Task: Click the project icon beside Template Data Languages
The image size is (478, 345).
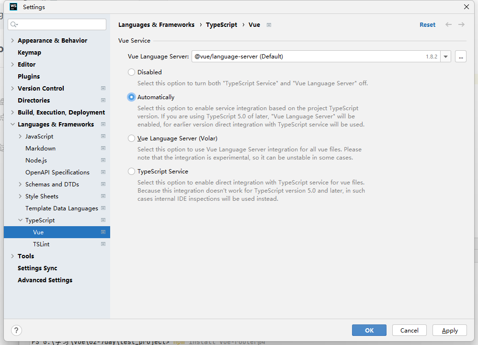Action: (103, 208)
